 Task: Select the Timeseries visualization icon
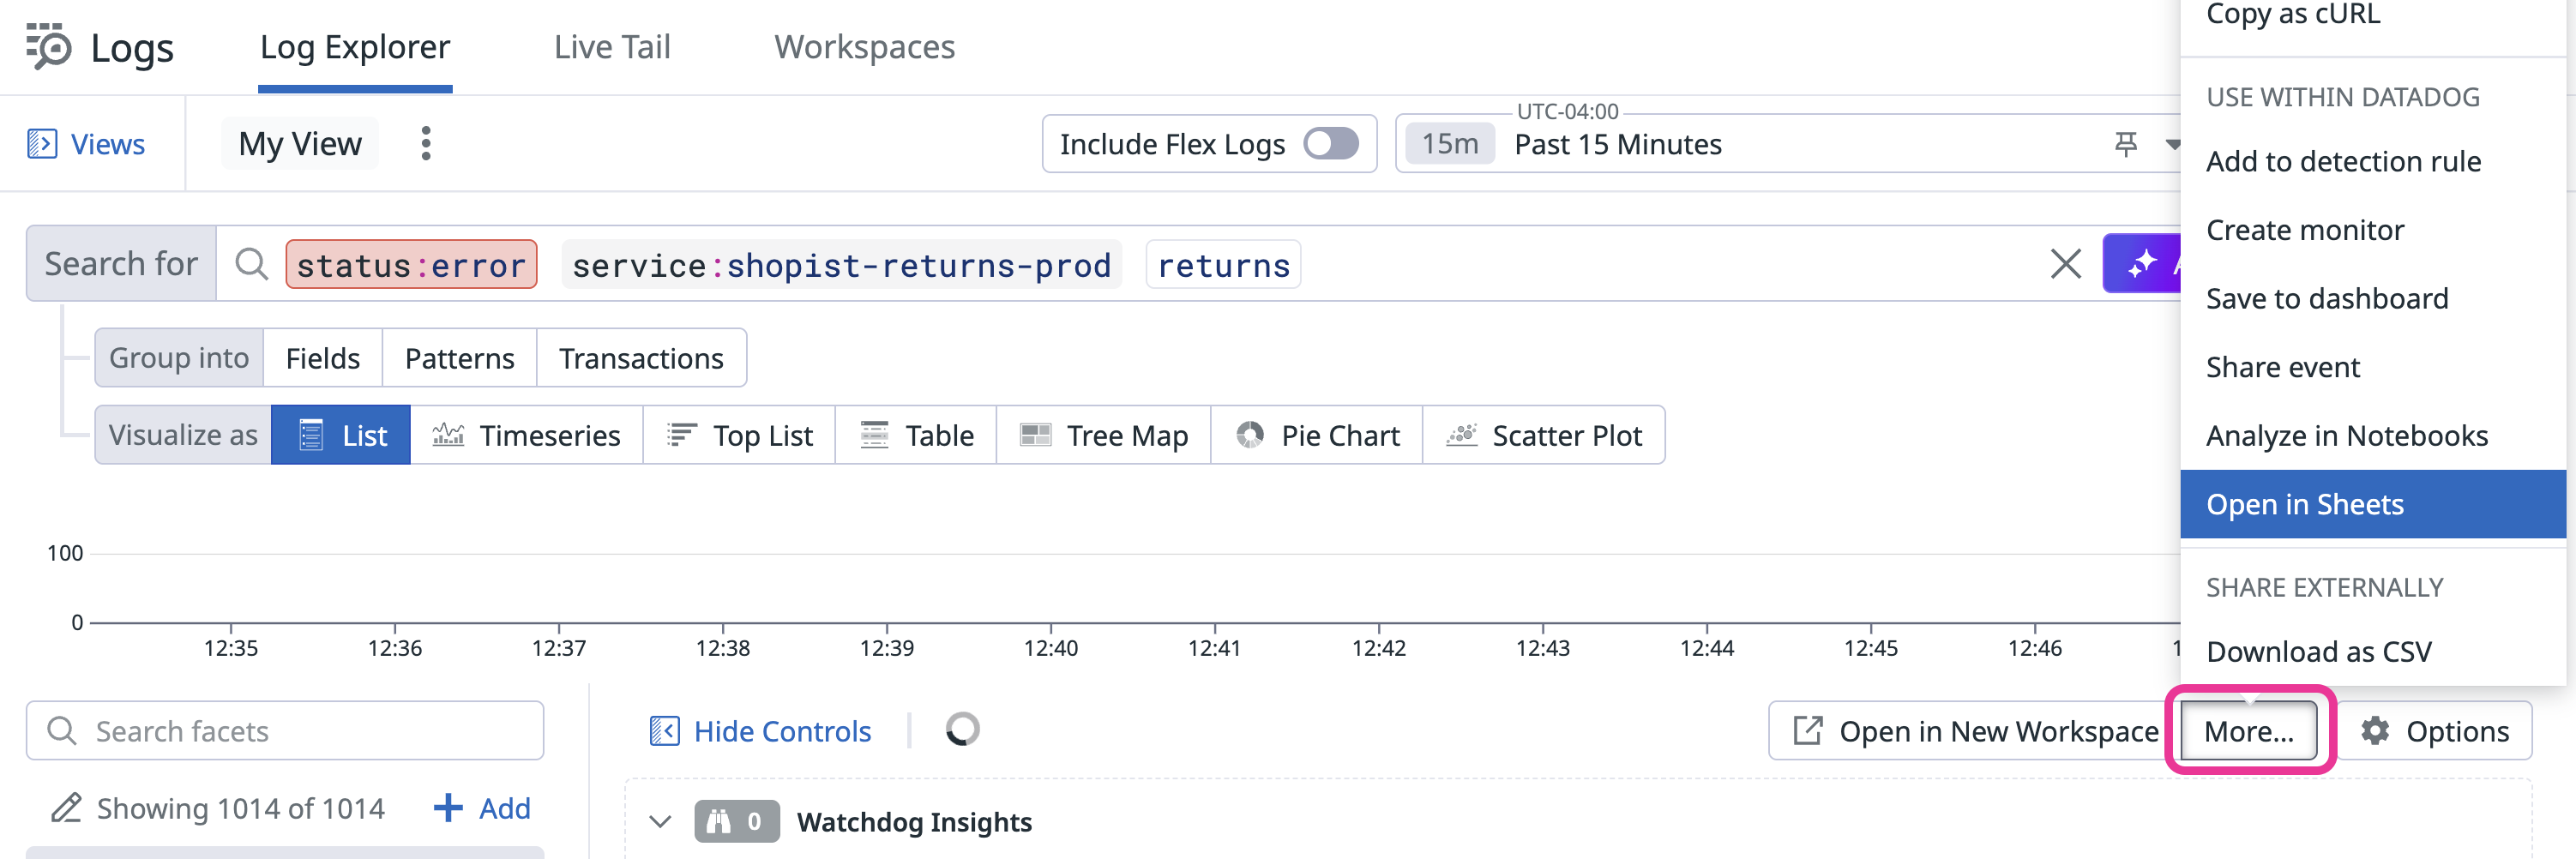451,434
